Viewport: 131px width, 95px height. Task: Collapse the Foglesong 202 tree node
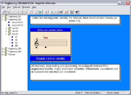(3, 19)
